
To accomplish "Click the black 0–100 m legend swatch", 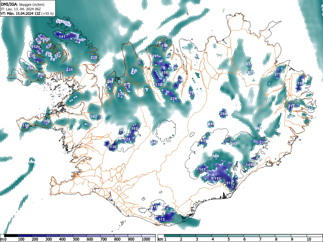I will [11, 236].
